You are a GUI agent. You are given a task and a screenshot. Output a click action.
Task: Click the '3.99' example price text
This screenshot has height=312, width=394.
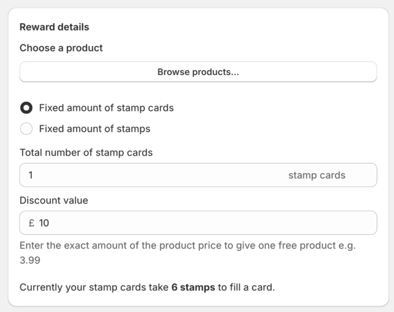30,260
